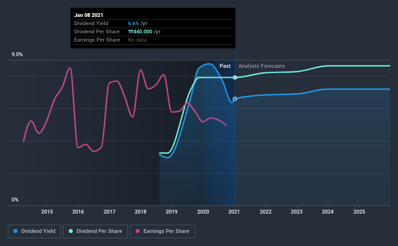Select the teal data point marker at 2021
398x246 pixels.
(x=235, y=77)
